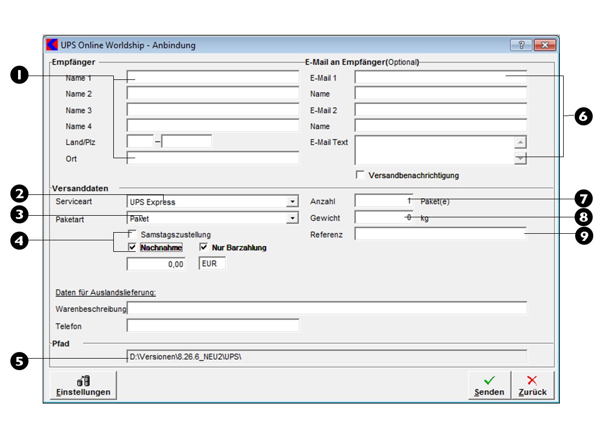Click the Serviceart value UPS Express
The image size is (602, 438).
point(153,202)
